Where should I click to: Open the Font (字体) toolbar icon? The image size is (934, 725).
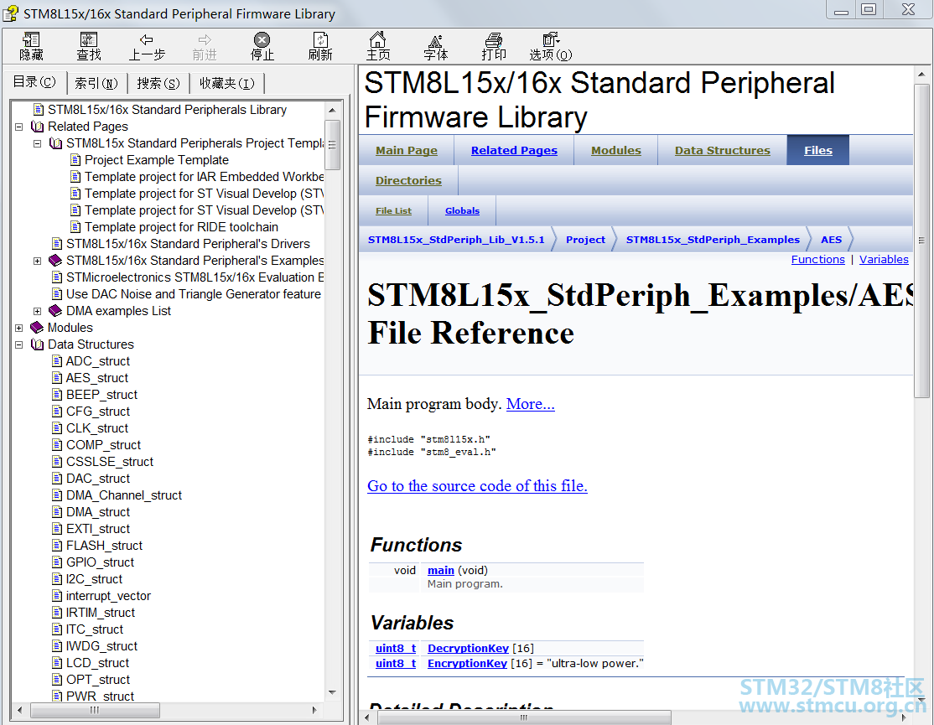[x=435, y=40]
